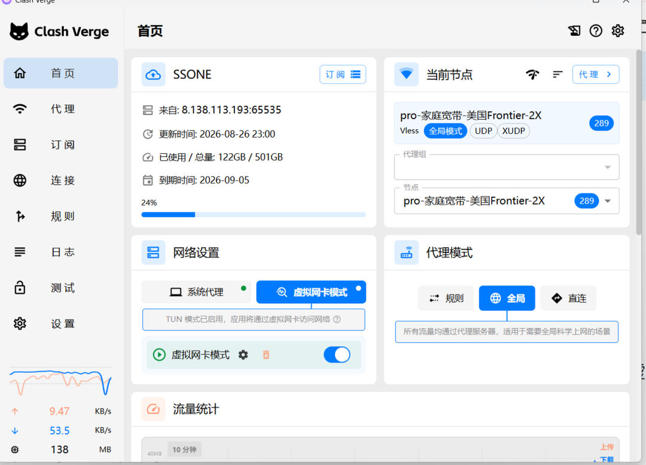The image size is (646, 465).
Task: Click the node name pro-家庭宽带-美国Frontier-2X card
Action: tap(507, 123)
